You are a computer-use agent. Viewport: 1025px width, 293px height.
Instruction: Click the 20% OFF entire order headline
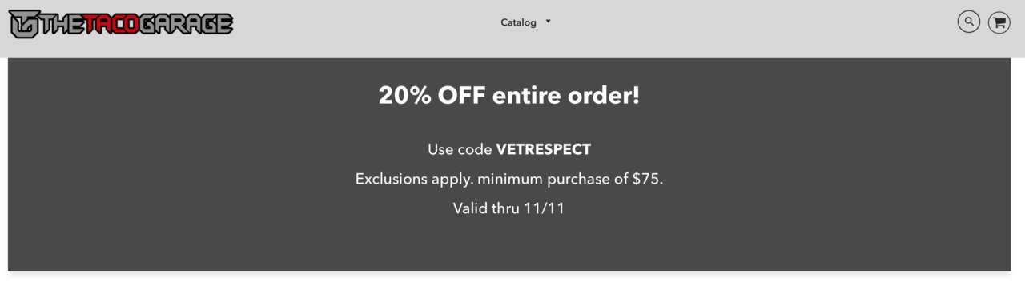pos(509,96)
